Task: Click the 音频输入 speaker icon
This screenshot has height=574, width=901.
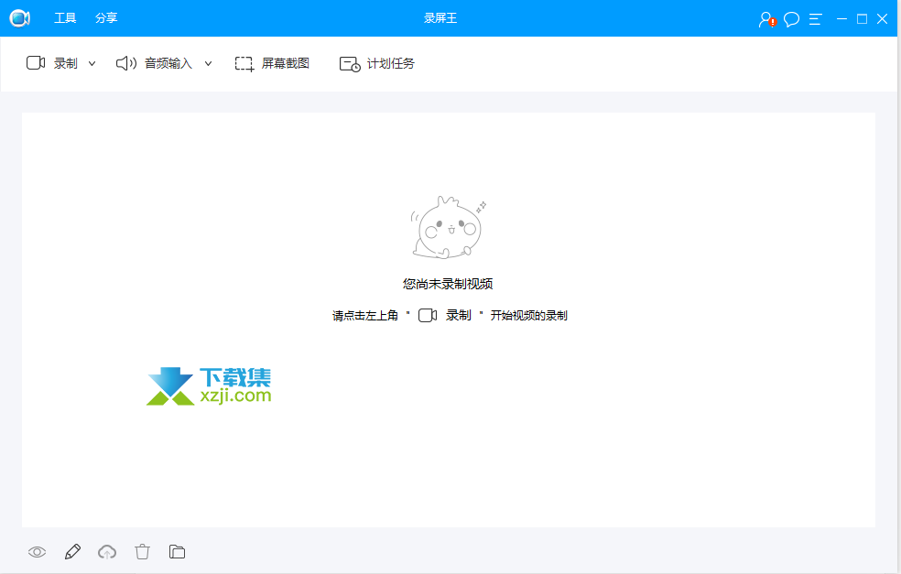Action: tap(126, 63)
